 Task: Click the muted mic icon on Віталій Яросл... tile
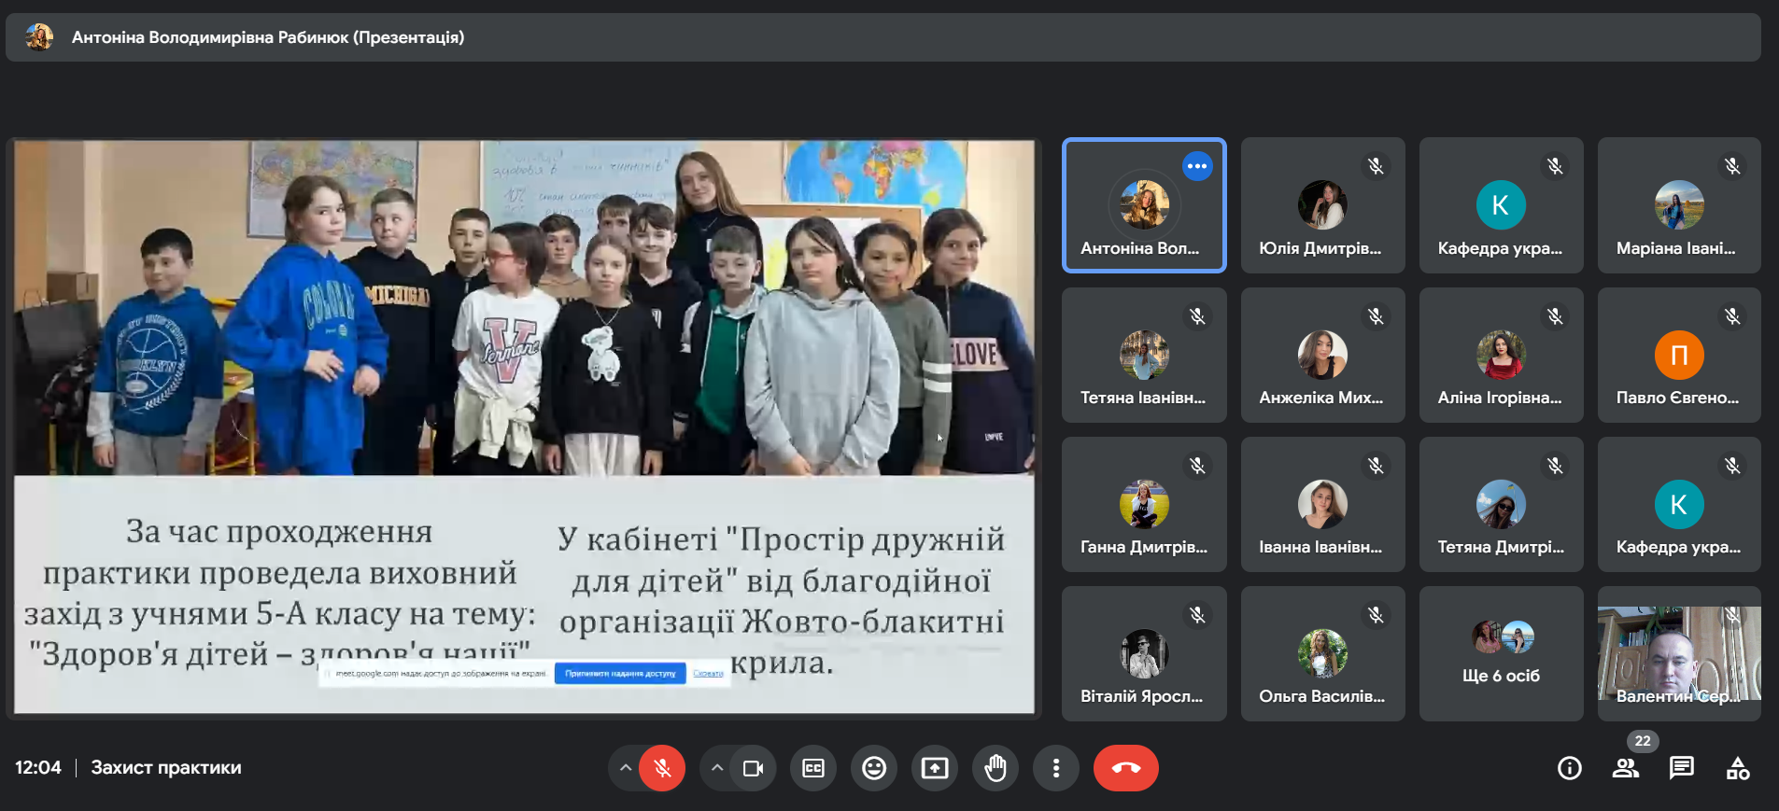(1197, 615)
